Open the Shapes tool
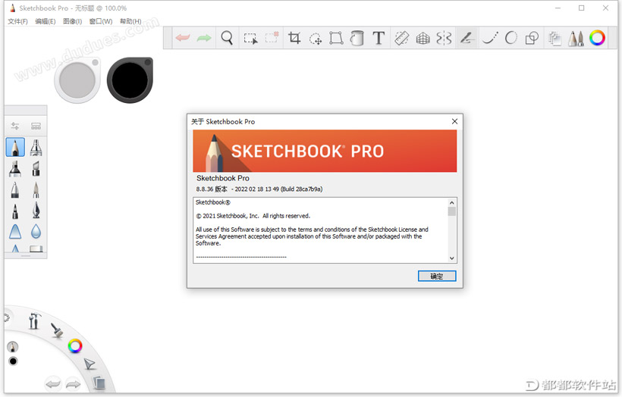 (x=532, y=38)
